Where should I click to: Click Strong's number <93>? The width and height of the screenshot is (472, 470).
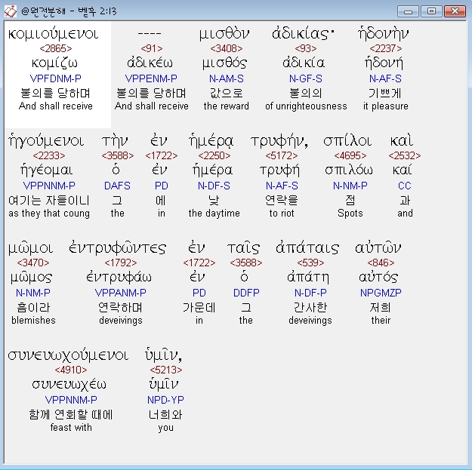(306, 48)
